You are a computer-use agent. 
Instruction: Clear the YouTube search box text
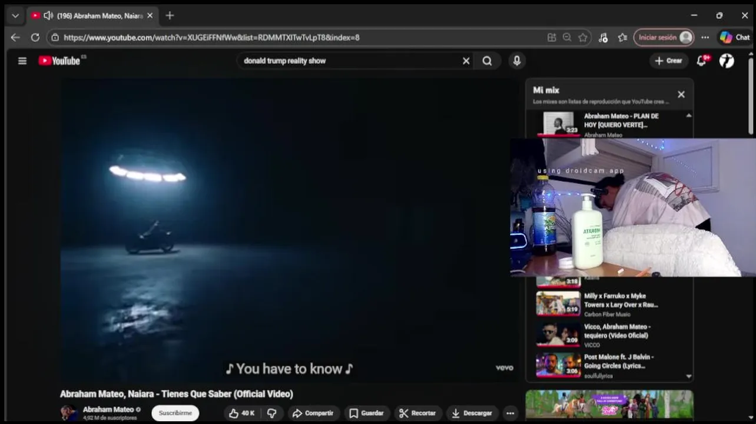point(466,61)
